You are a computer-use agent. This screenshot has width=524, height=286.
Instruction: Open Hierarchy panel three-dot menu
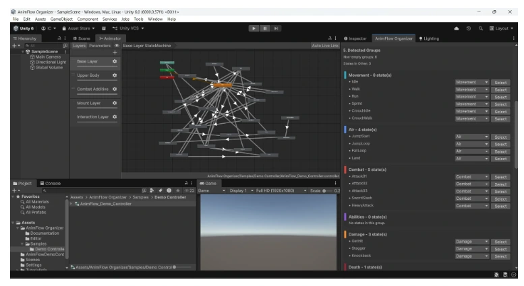point(65,38)
